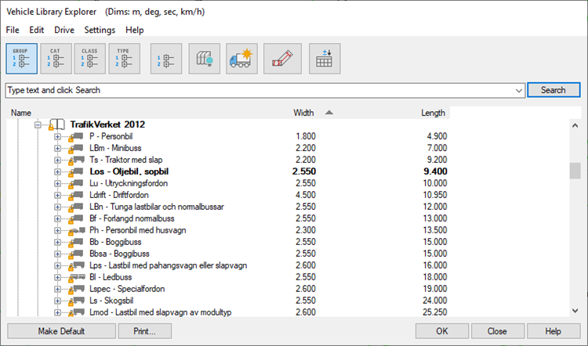The width and height of the screenshot is (588, 346).
Task: Click the vehicle path ruler toolbar icon
Action: (282, 59)
